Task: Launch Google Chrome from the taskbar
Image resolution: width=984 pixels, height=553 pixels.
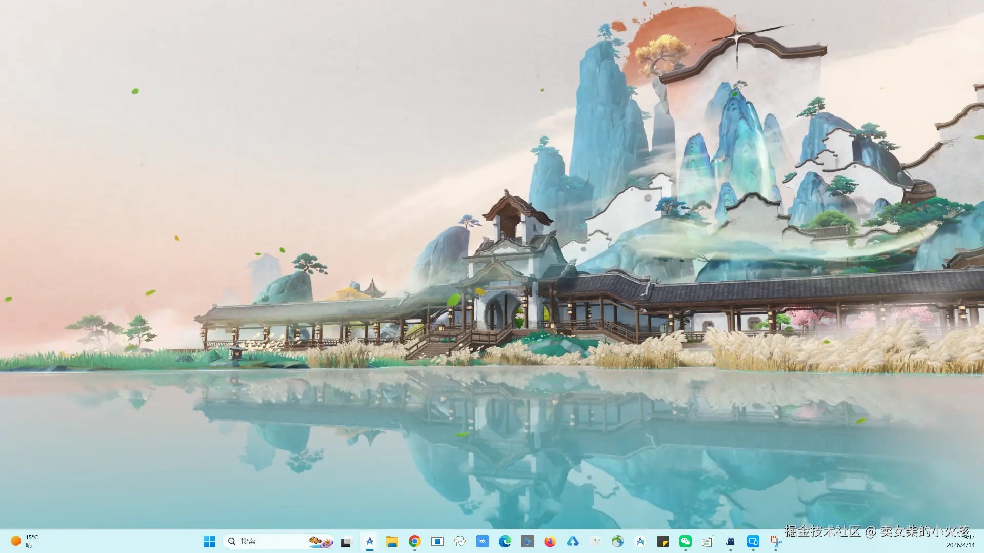Action: 415,541
